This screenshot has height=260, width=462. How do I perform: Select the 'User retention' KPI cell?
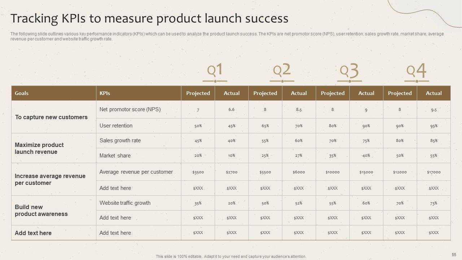click(x=116, y=126)
